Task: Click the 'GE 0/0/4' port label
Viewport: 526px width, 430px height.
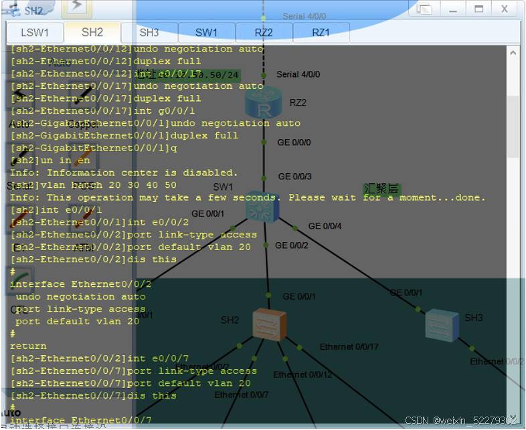Action: [x=325, y=226]
